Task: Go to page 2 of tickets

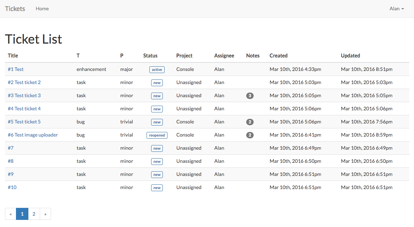Action: pos(34,214)
